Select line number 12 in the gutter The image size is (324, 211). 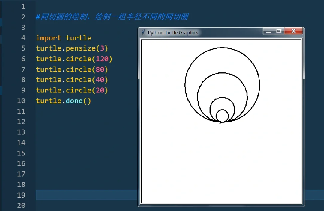click(x=21, y=122)
